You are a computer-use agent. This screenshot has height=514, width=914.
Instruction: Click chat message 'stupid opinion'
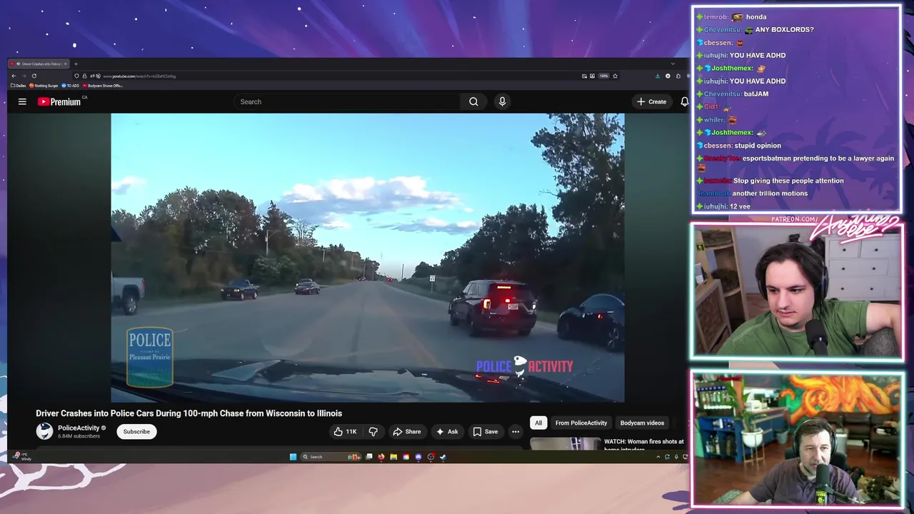click(758, 146)
